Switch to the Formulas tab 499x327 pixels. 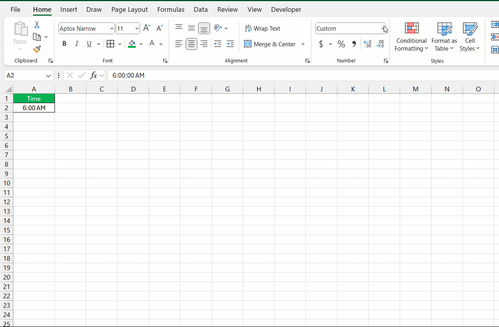tap(171, 9)
